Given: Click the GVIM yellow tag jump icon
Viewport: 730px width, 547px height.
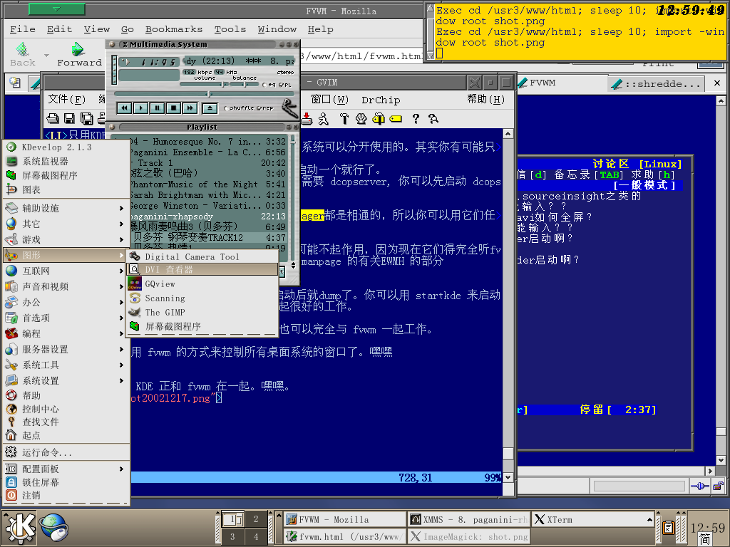Looking at the screenshot, I should (396, 119).
